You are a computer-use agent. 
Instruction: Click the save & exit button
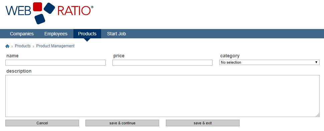203,123
